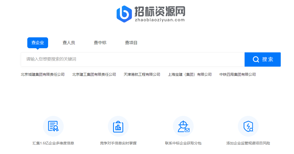This screenshot has width=294, height=154.
Task: Select 天津港航工程有限公司 suggestion
Action: click(142, 75)
